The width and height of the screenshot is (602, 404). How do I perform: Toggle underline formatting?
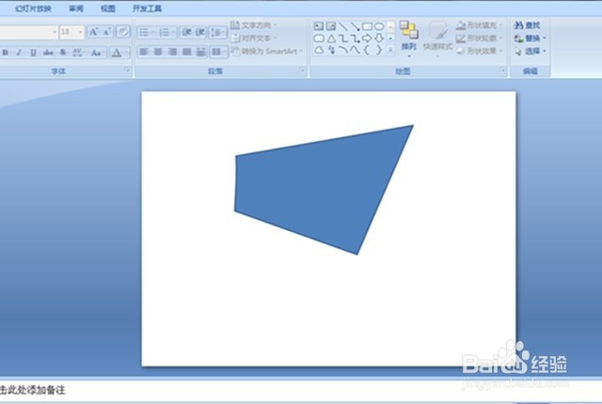tap(34, 53)
